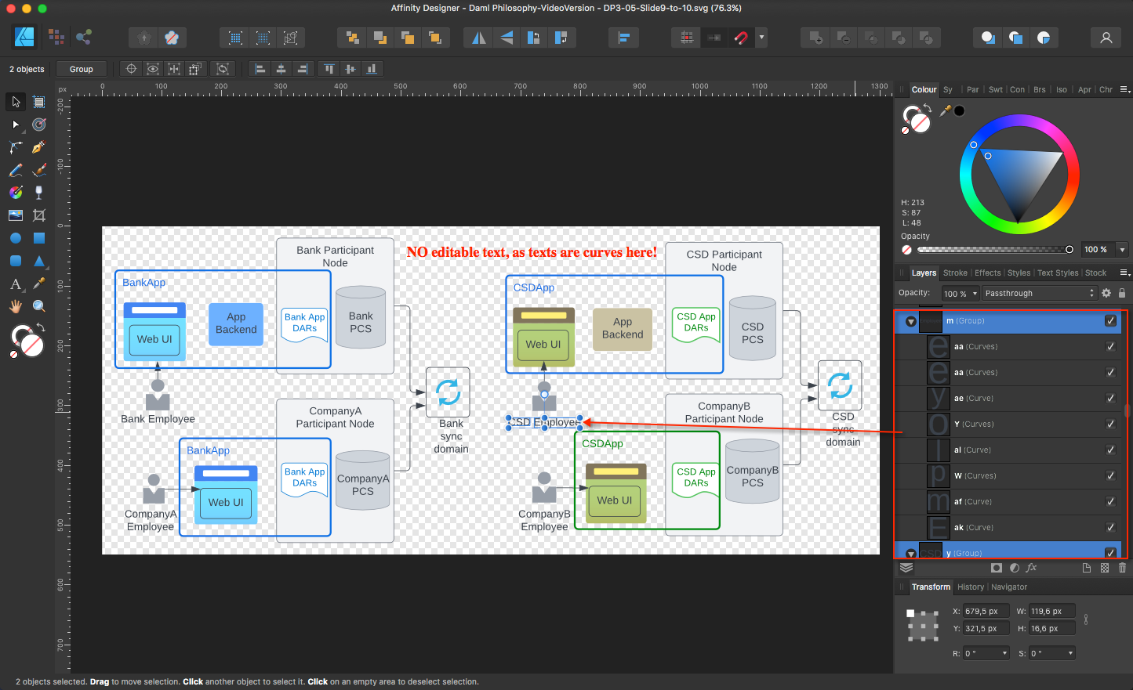Uncheck the Y curves layer visibility
1133x690 pixels.
point(1110,424)
